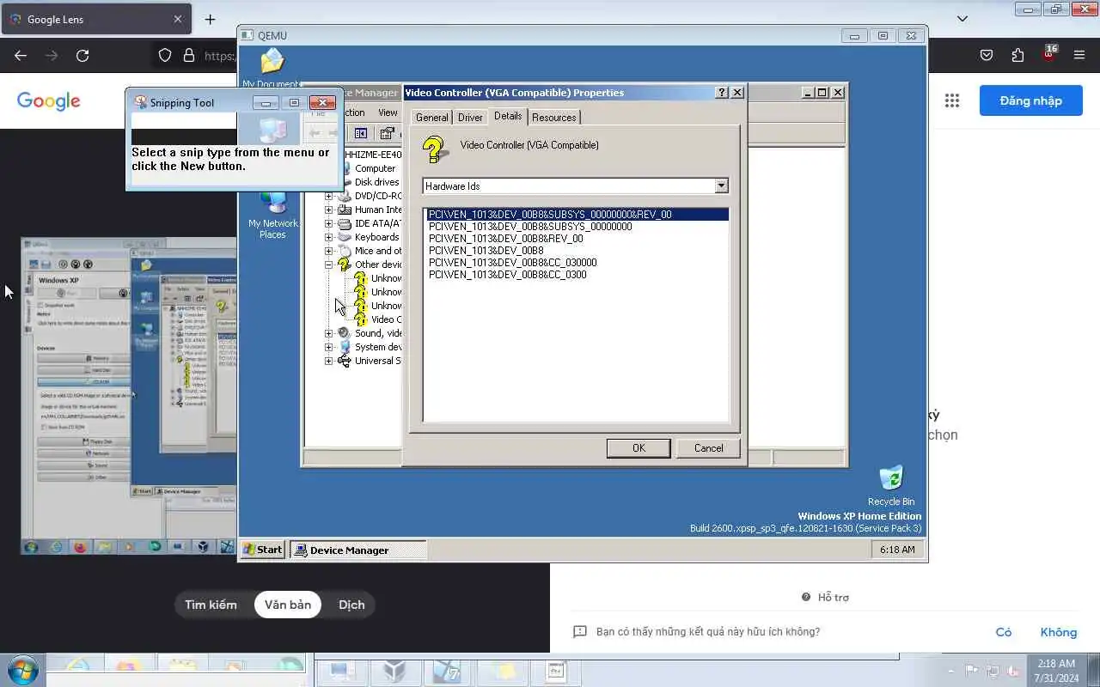Viewport: 1100px width, 687px height.
Task: Switch to the General tab
Action: click(431, 118)
